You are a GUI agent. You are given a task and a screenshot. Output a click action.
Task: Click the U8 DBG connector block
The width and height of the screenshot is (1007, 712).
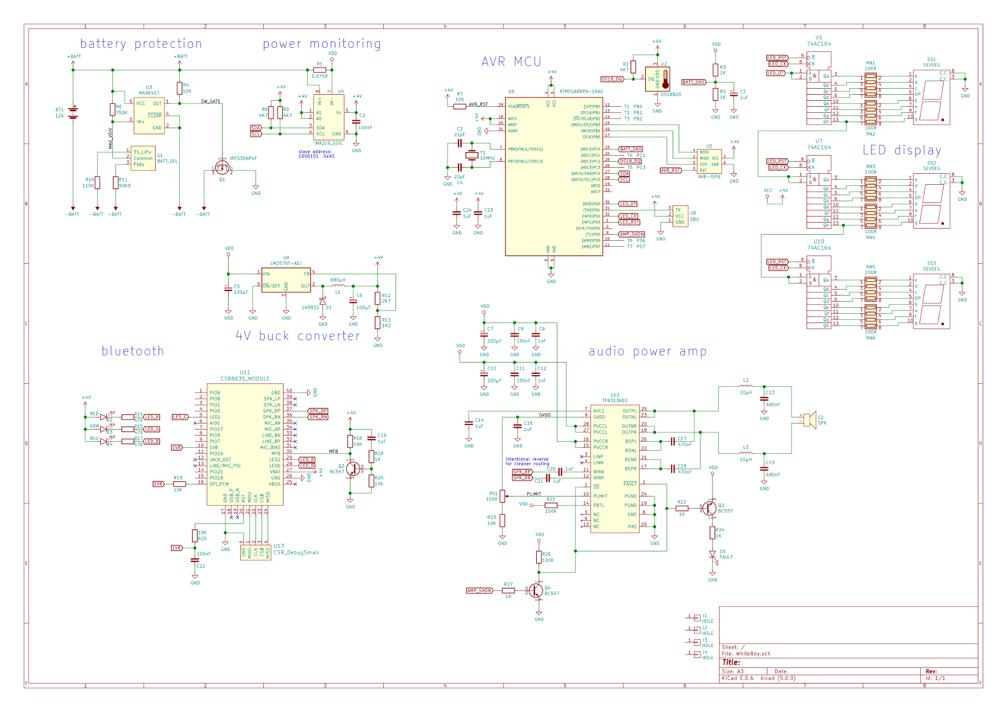[x=681, y=216]
